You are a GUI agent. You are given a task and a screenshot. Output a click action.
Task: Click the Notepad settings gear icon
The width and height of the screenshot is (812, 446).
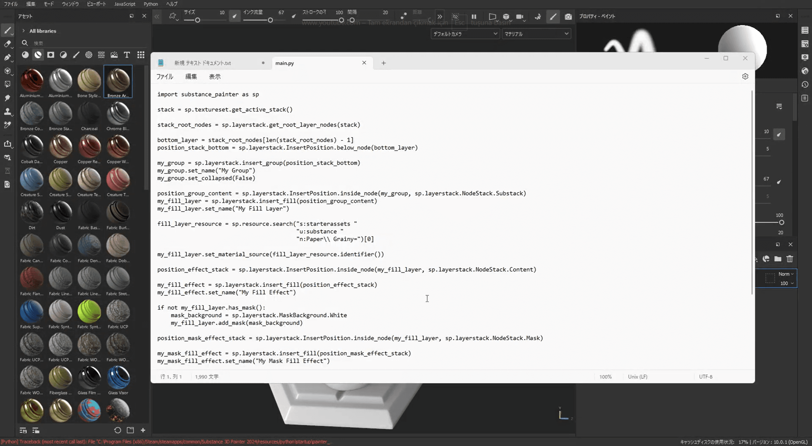745,77
